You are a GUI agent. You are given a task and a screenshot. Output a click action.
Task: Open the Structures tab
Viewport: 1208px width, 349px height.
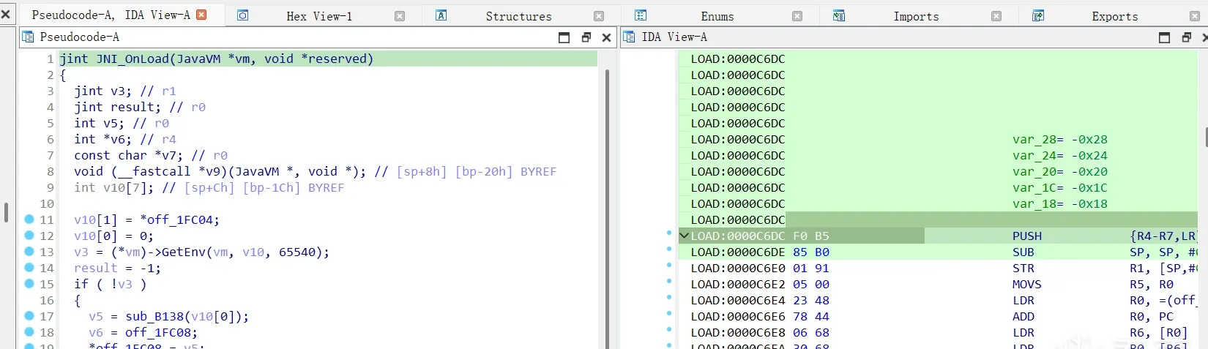click(x=518, y=16)
